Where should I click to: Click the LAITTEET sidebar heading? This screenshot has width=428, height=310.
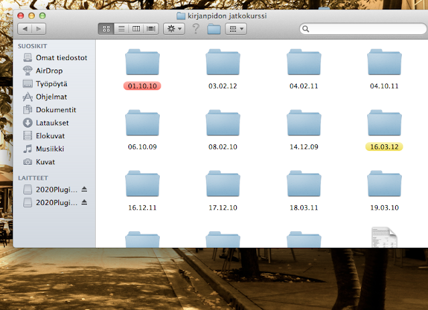(x=33, y=178)
